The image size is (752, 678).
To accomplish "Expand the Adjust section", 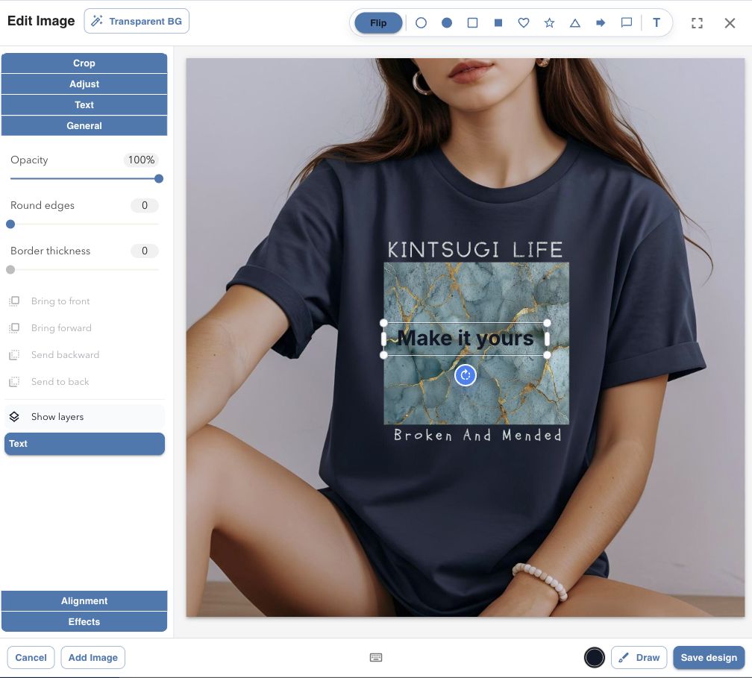I will (84, 84).
